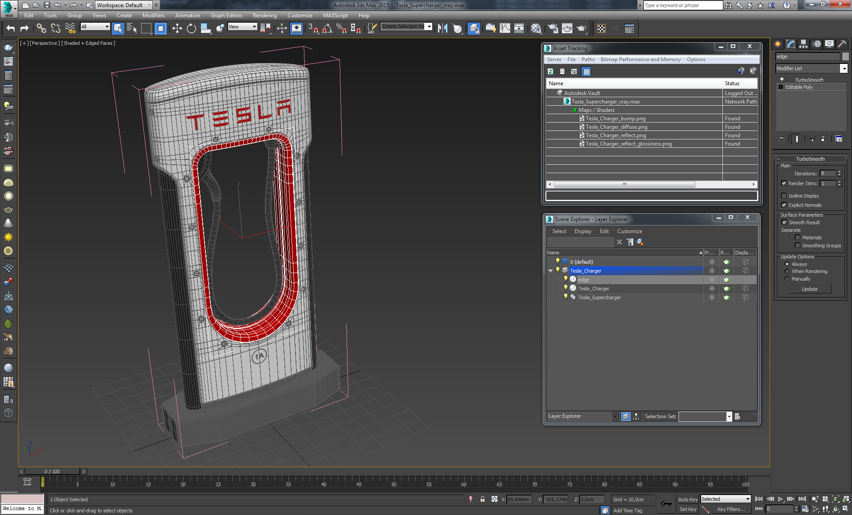Viewport: 852px width, 515px height.
Task: Select the Select and Link tool
Action: 41,28
